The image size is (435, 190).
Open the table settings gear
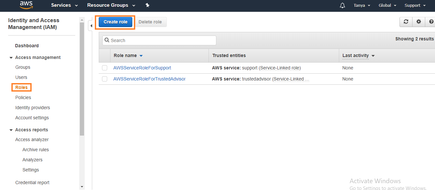coord(419,22)
